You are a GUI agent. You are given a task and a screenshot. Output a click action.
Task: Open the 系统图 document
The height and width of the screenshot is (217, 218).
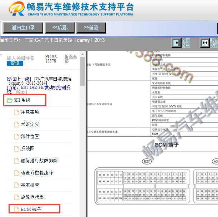click(x=28, y=148)
